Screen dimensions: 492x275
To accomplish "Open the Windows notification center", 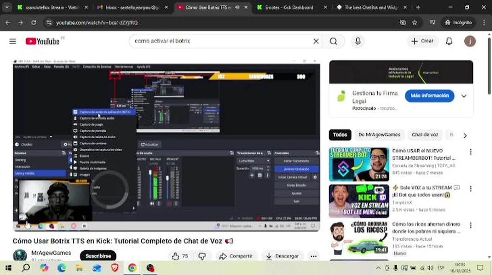I will pyautogui.click(x=480, y=268).
